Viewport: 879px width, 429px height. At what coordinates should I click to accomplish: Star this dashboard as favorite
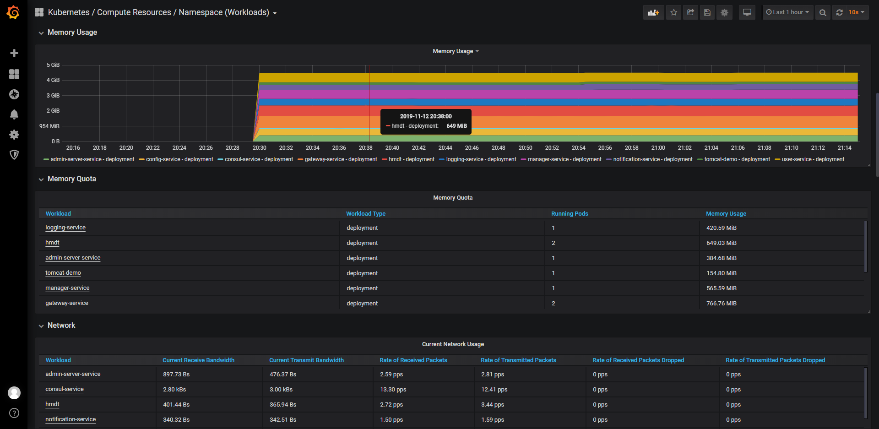(673, 12)
